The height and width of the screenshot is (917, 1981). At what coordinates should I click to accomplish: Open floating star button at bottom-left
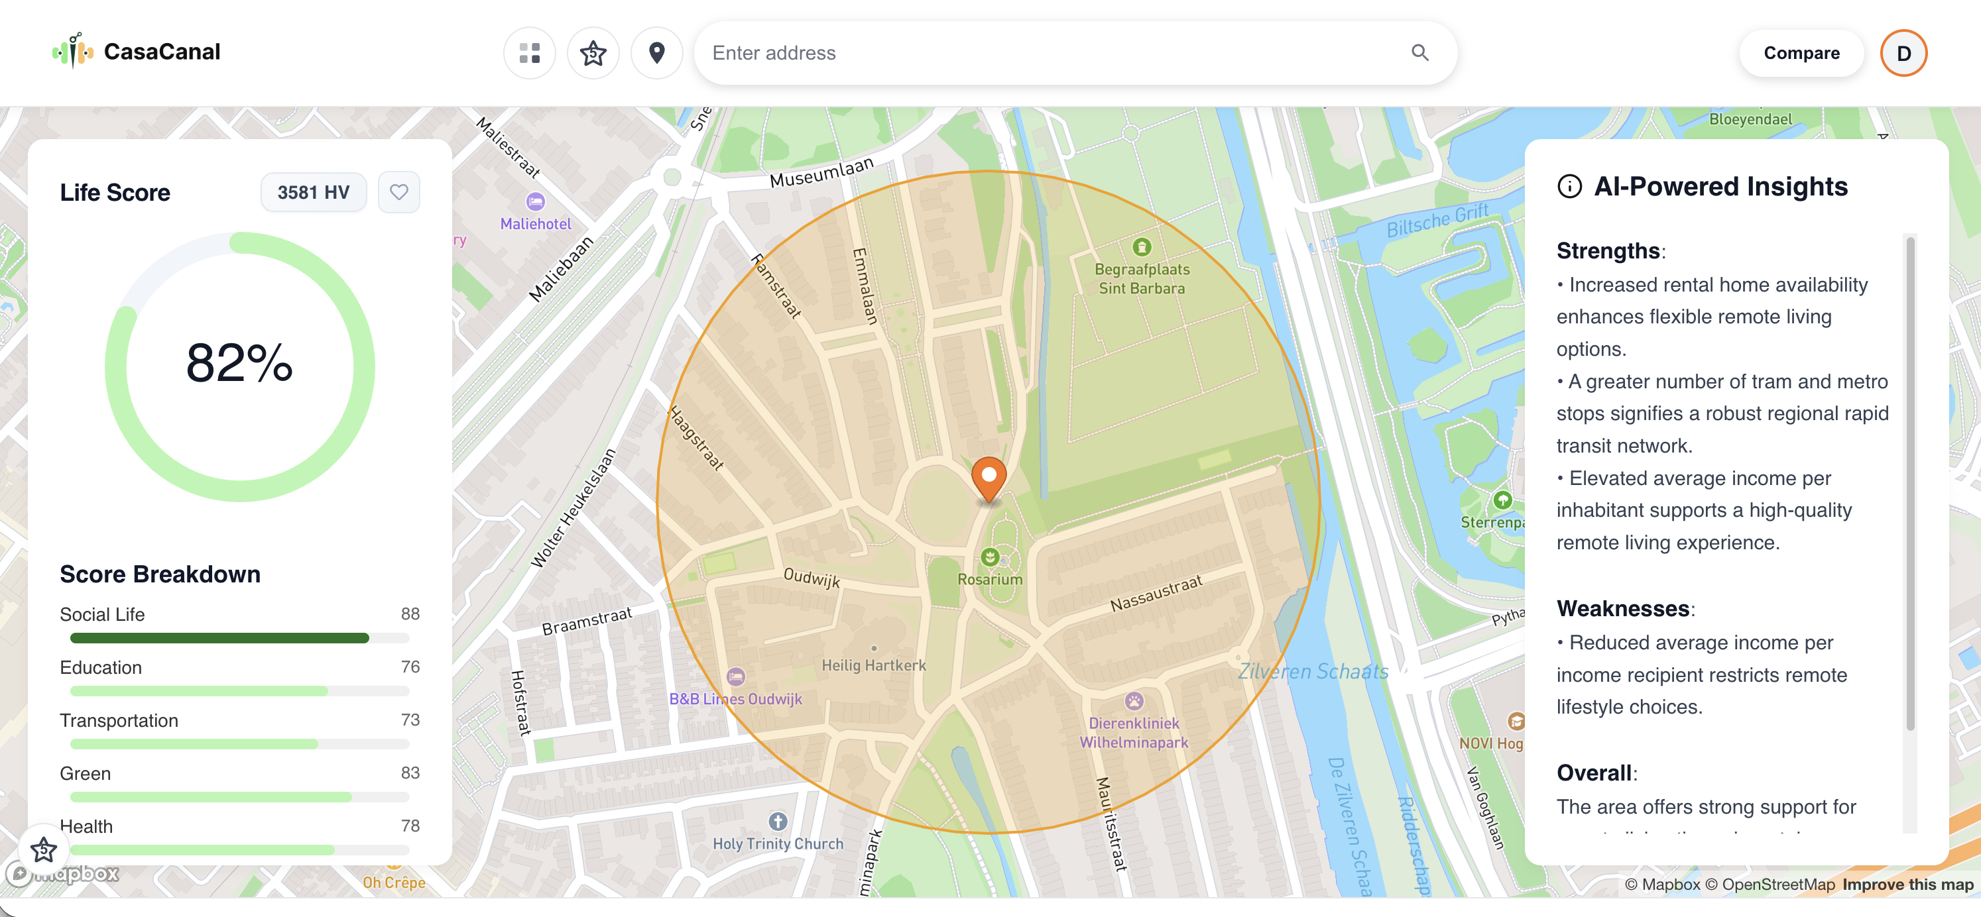coord(44,849)
